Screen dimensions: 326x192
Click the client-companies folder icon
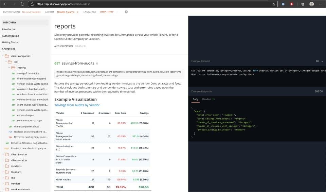(7, 56)
